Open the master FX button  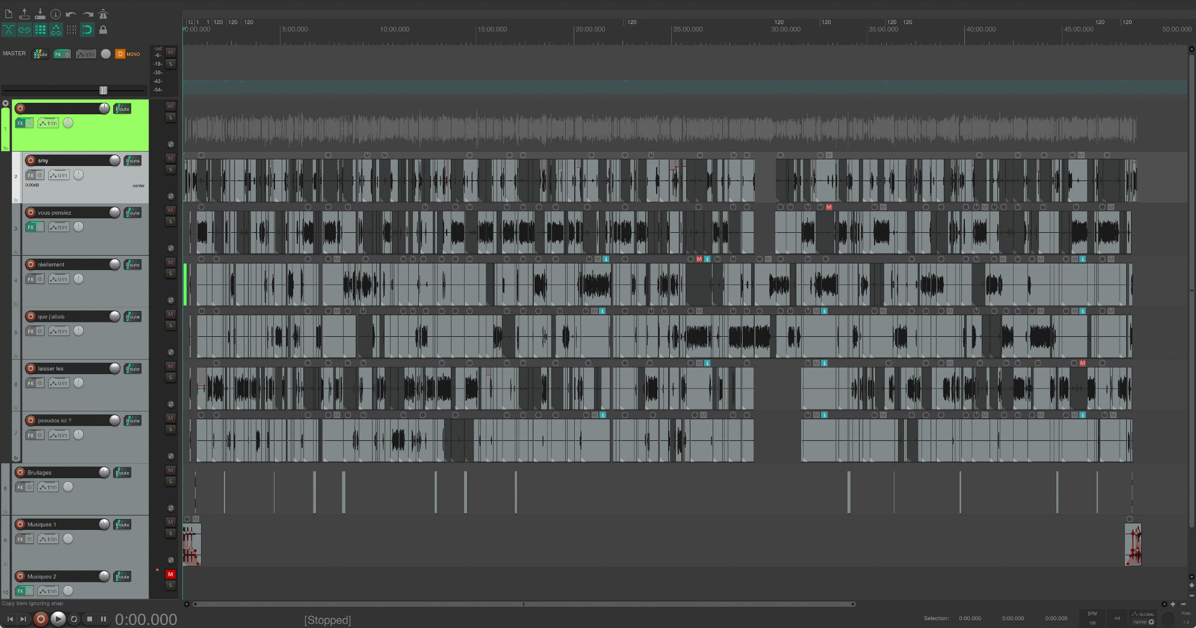58,54
